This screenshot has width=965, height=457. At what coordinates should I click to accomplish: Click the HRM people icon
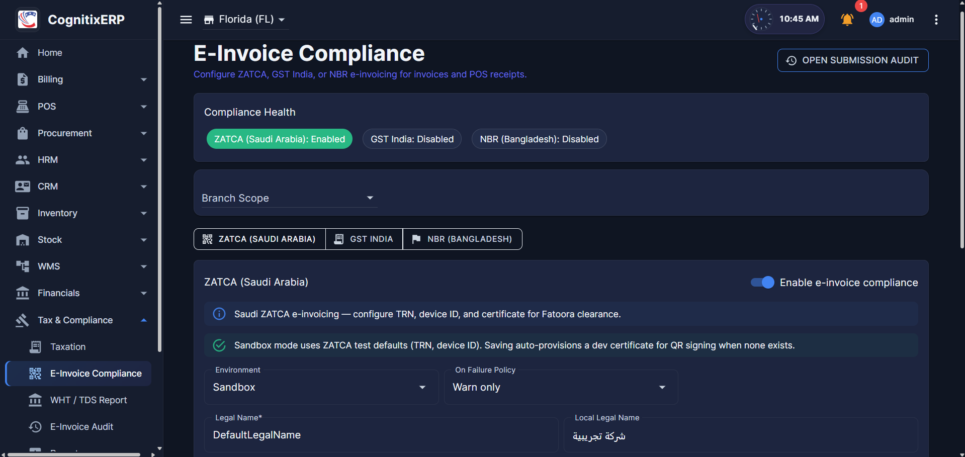coord(23,160)
